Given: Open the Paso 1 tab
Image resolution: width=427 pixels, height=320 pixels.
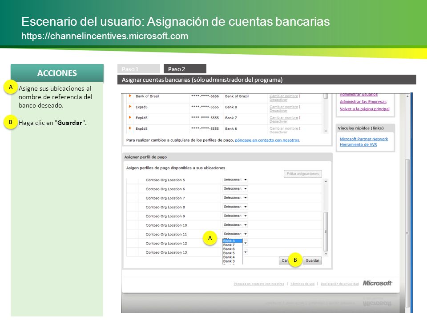Looking at the screenshot, I should 139,69.
